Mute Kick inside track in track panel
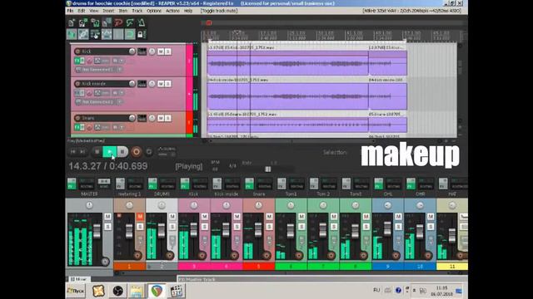 tap(161, 84)
